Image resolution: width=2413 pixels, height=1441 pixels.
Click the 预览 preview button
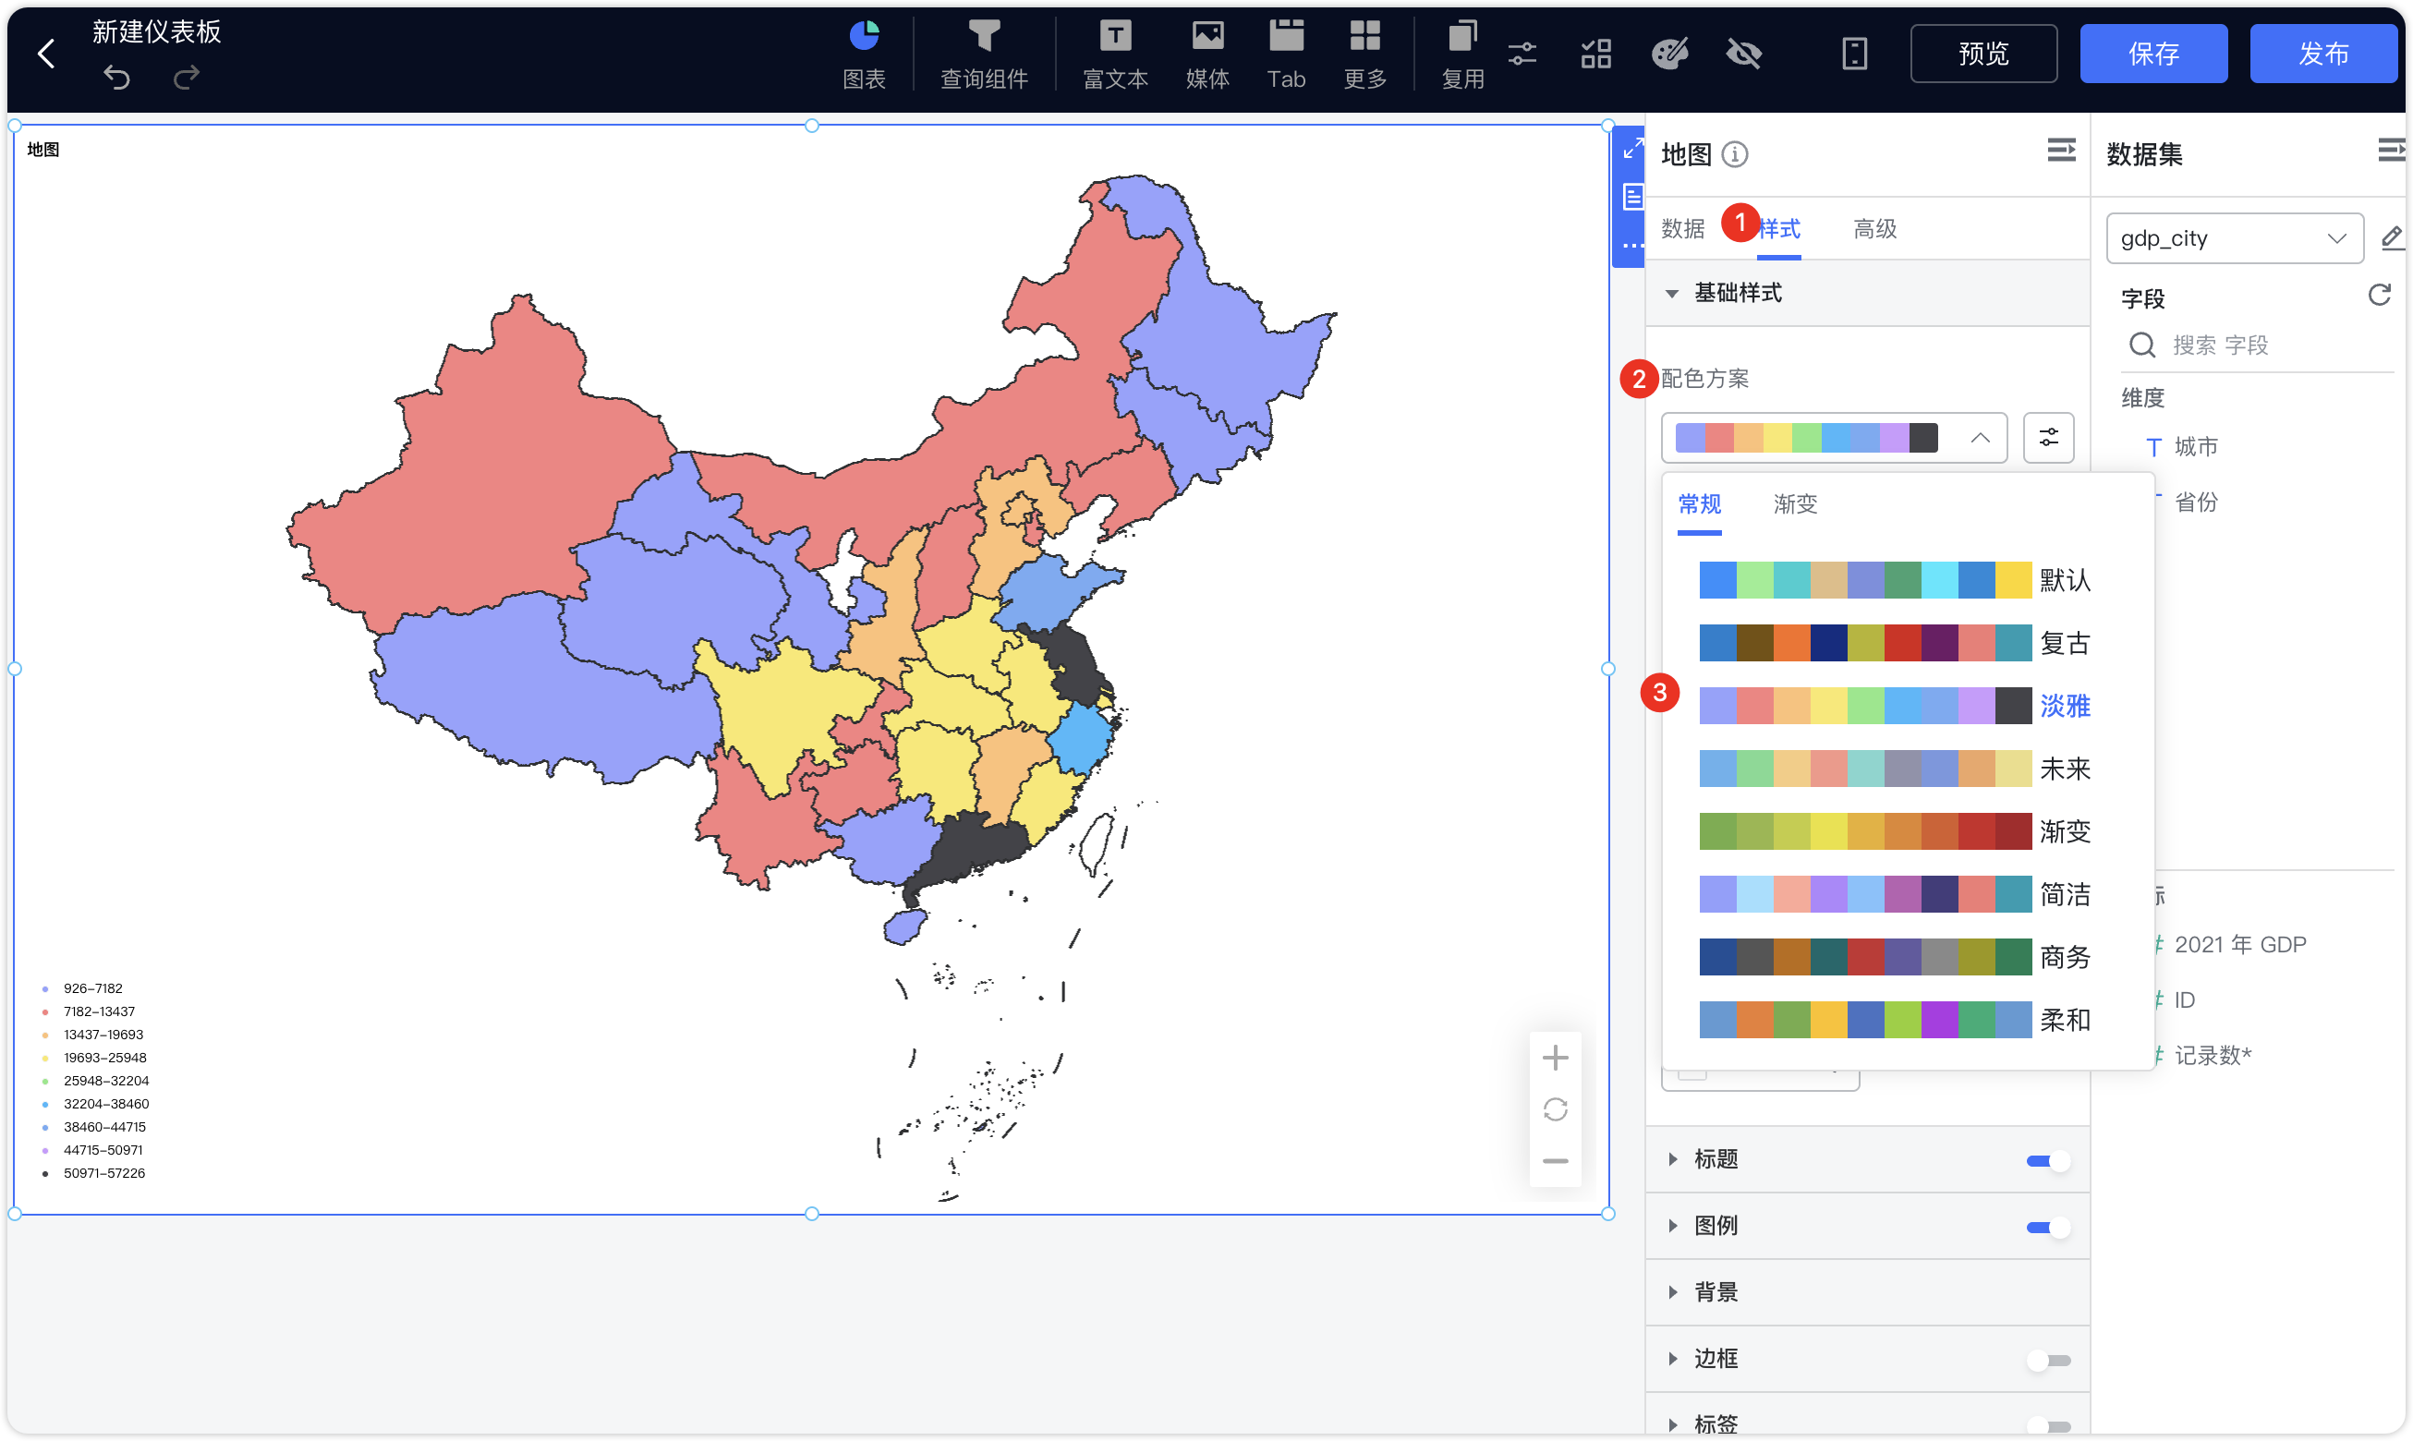point(1983,54)
